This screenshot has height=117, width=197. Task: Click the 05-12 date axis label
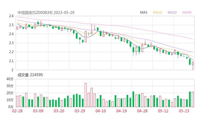click(163, 111)
